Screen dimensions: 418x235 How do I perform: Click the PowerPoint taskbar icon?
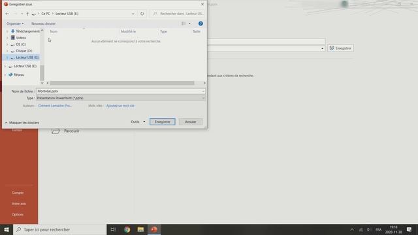(154, 229)
